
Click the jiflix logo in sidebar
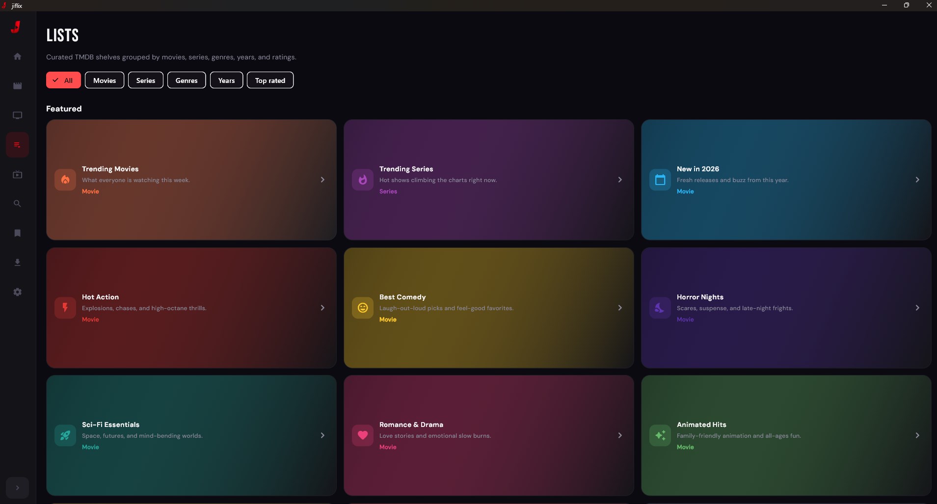(x=16, y=27)
